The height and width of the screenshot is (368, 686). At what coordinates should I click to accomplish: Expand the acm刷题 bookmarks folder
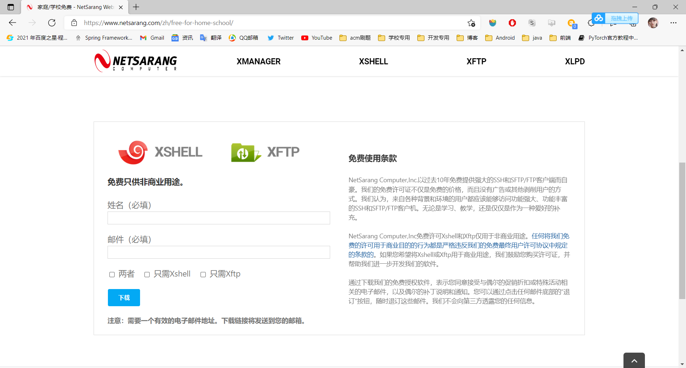[355, 38]
